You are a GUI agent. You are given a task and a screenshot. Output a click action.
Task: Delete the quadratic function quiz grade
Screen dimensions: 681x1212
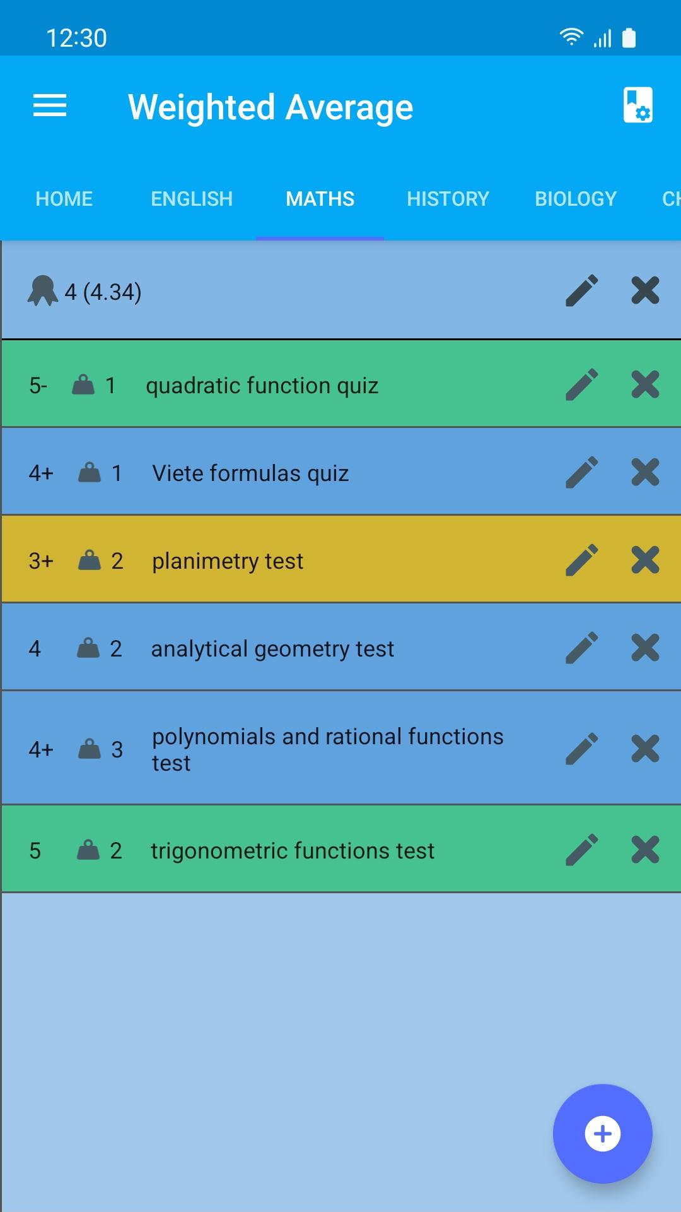click(645, 384)
